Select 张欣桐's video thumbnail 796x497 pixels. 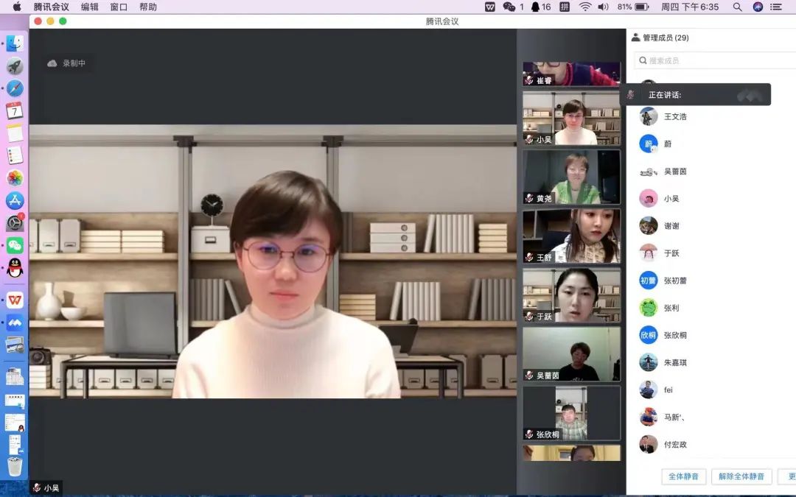coord(572,413)
